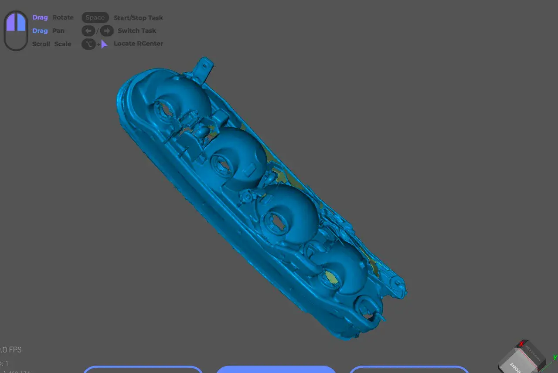Click the 'Scroll' hint text

coord(41,44)
